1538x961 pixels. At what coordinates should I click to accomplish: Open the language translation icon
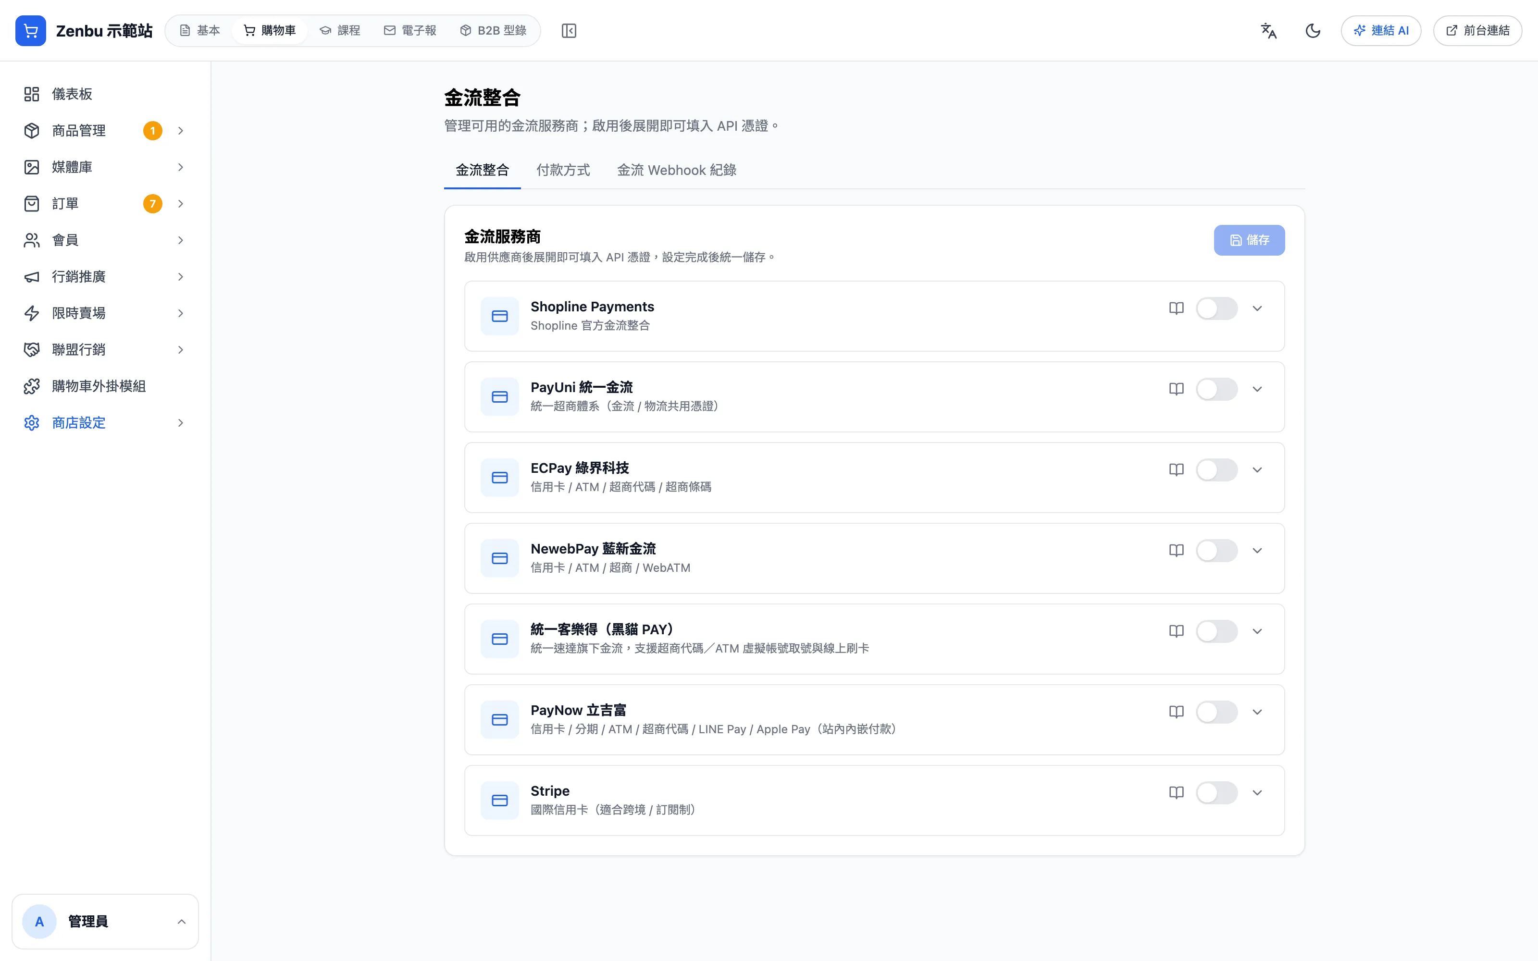pos(1268,30)
